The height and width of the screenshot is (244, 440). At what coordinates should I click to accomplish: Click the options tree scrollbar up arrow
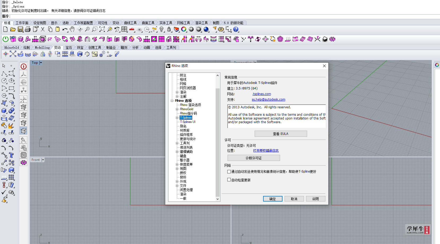click(x=218, y=75)
